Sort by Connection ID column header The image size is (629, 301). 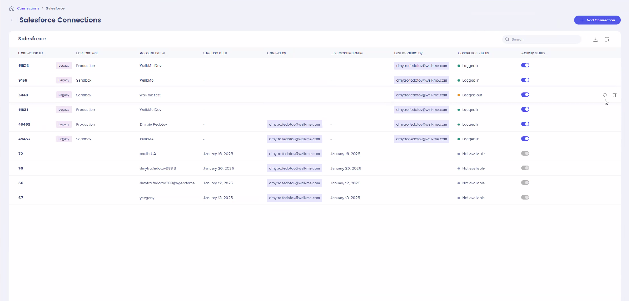[x=30, y=53]
